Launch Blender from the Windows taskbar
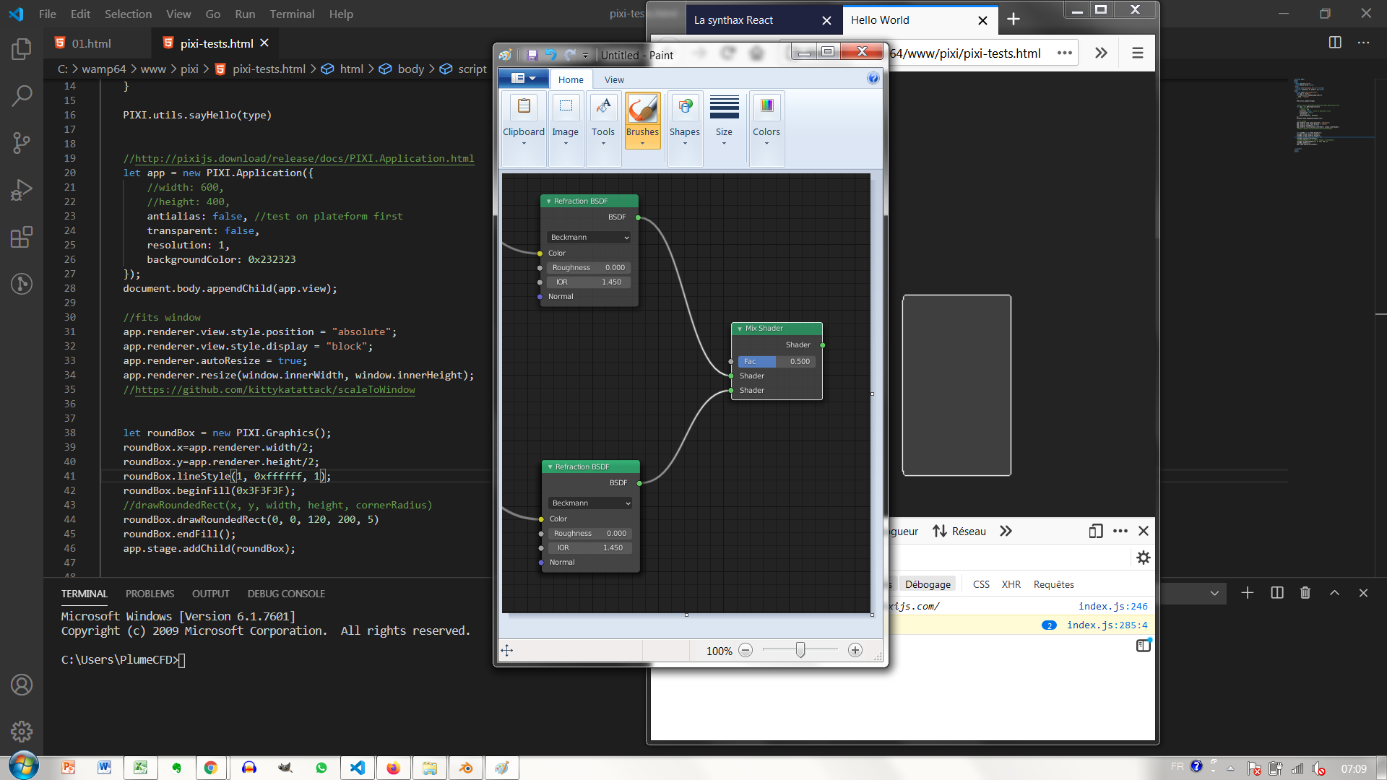This screenshot has width=1387, height=780. point(466,768)
